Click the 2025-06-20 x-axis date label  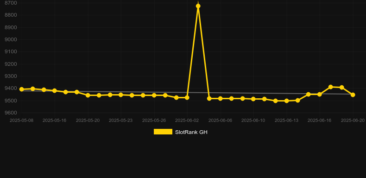[x=353, y=121]
